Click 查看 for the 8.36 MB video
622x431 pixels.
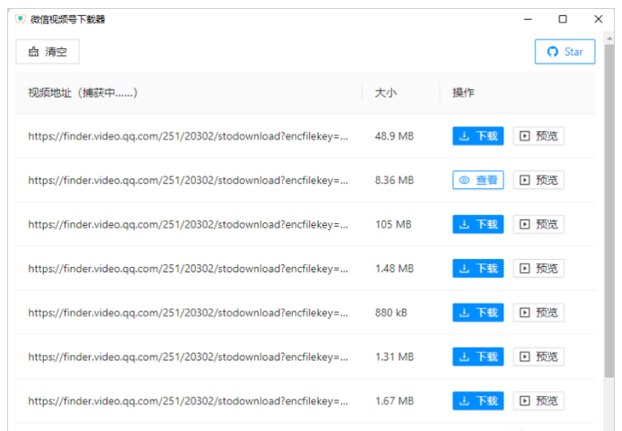pyautogui.click(x=477, y=180)
